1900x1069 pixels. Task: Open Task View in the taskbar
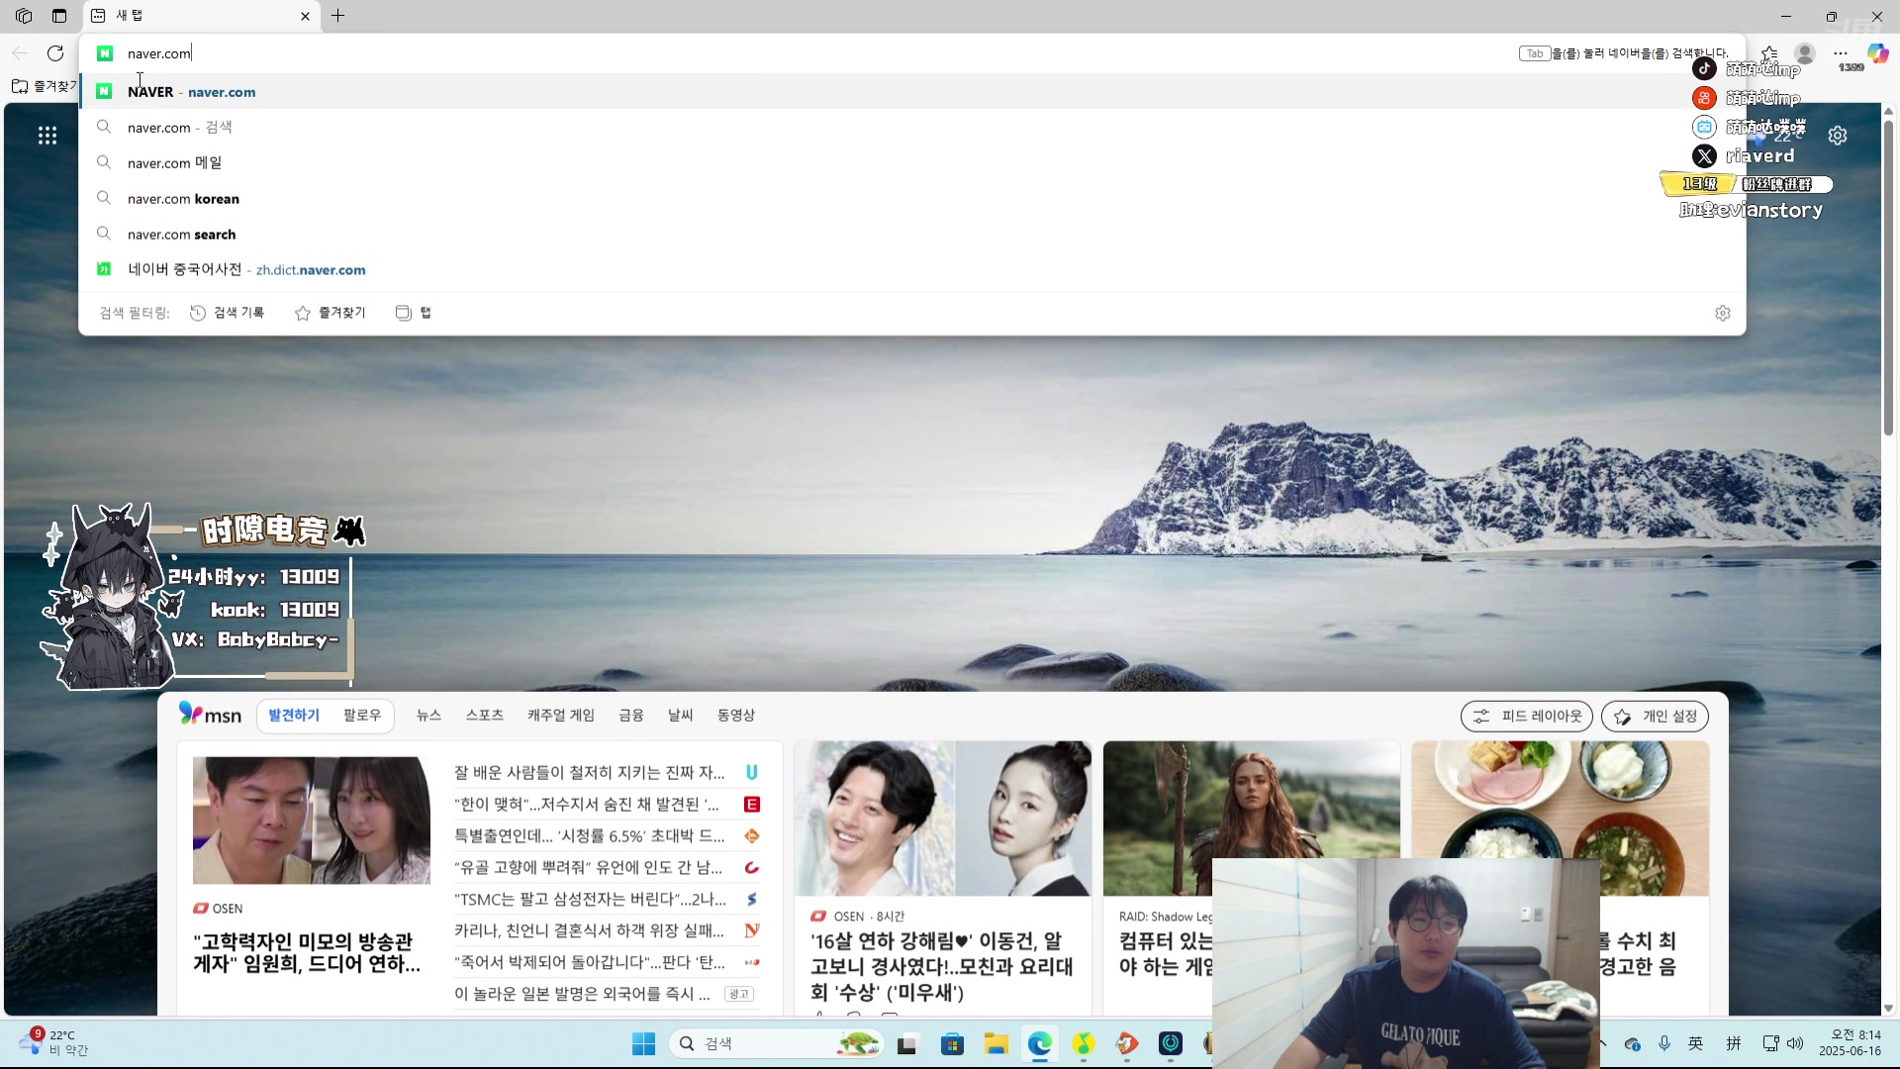tap(907, 1044)
